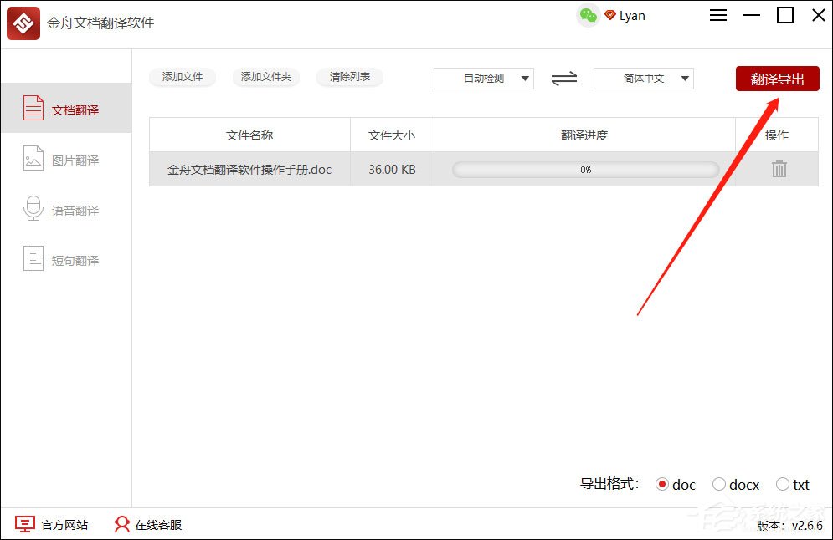The height and width of the screenshot is (540, 833).
Task: Click the 翻译导出 translate export button
Action: [x=777, y=77]
